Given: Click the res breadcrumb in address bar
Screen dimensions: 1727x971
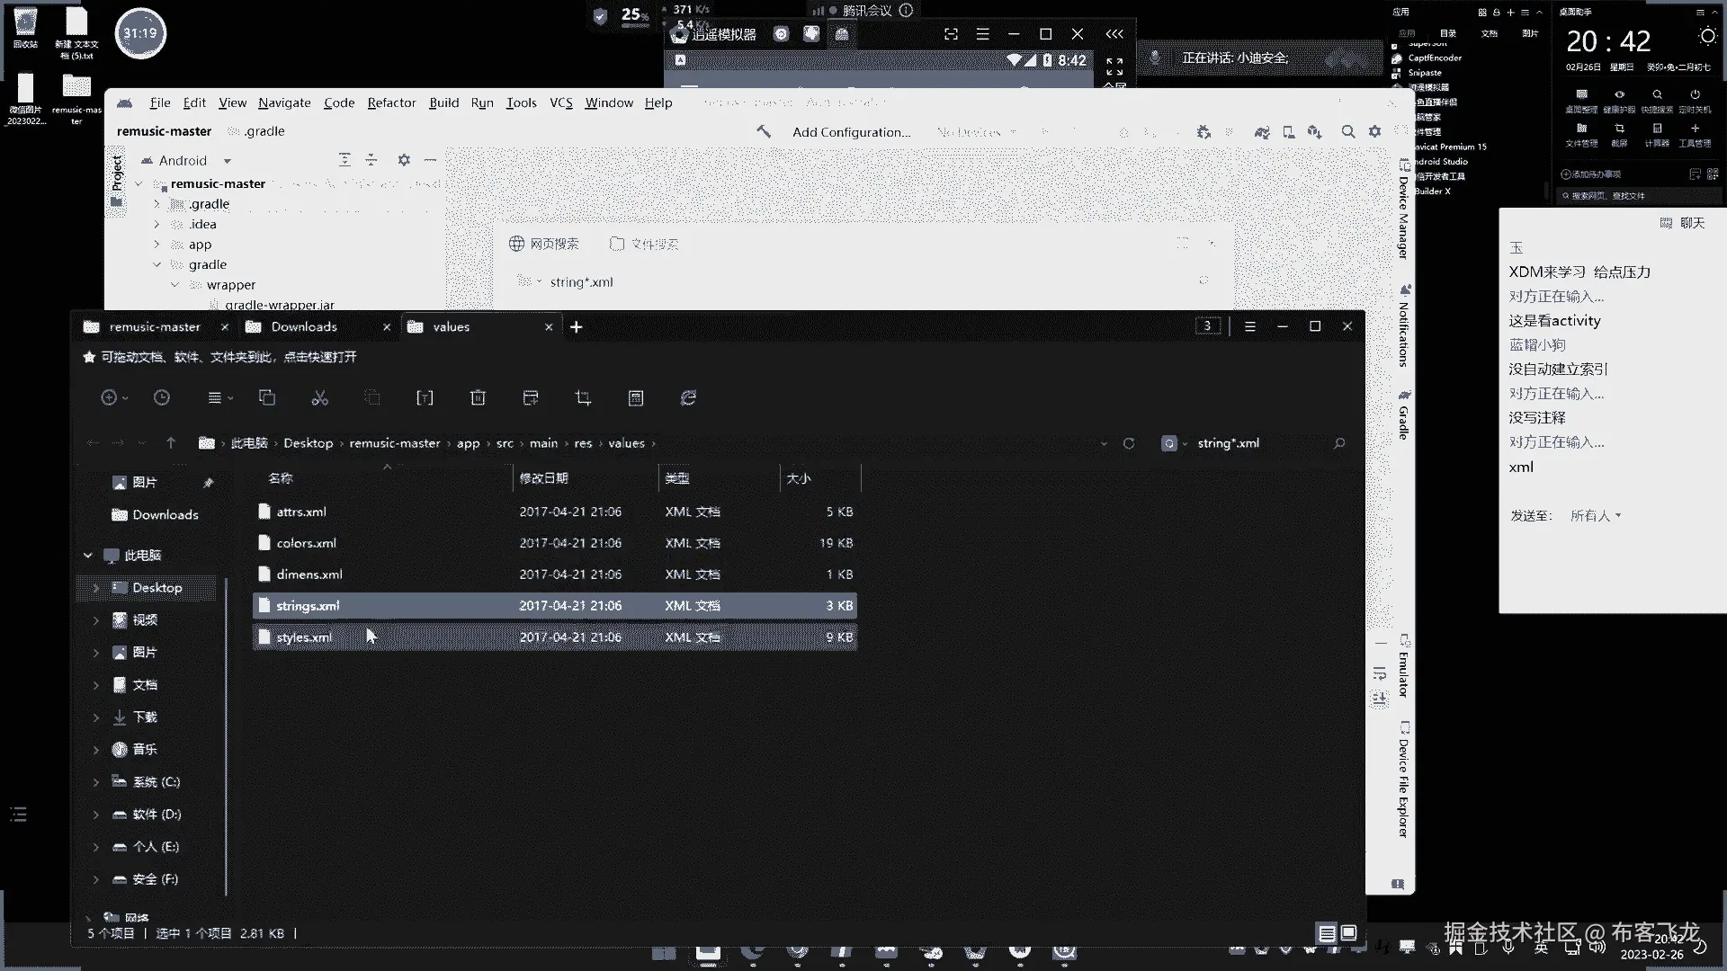Looking at the screenshot, I should coord(583,443).
